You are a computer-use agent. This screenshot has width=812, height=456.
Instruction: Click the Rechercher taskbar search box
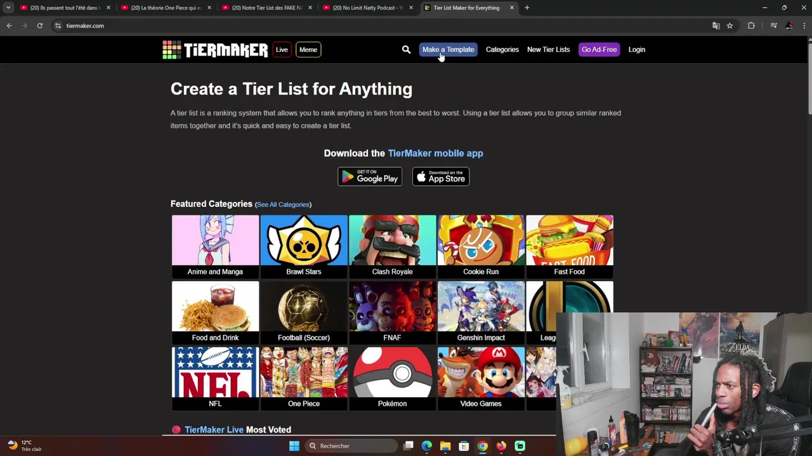point(350,446)
